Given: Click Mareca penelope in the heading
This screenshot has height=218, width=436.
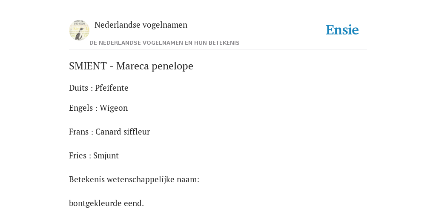Looking at the screenshot, I should (155, 66).
